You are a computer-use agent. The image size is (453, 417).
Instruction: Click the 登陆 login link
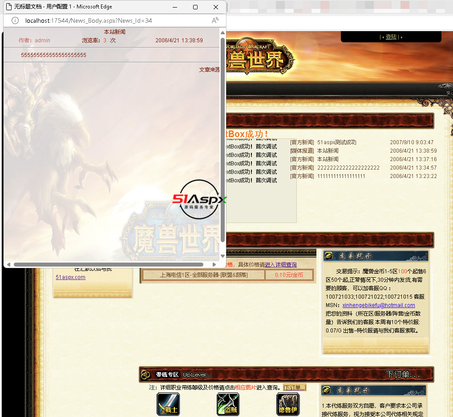coord(391,37)
